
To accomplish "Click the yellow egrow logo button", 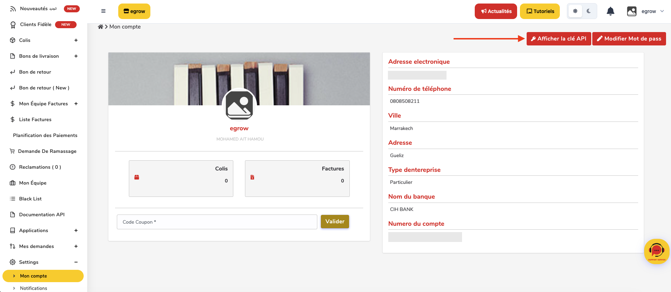I will coord(134,11).
